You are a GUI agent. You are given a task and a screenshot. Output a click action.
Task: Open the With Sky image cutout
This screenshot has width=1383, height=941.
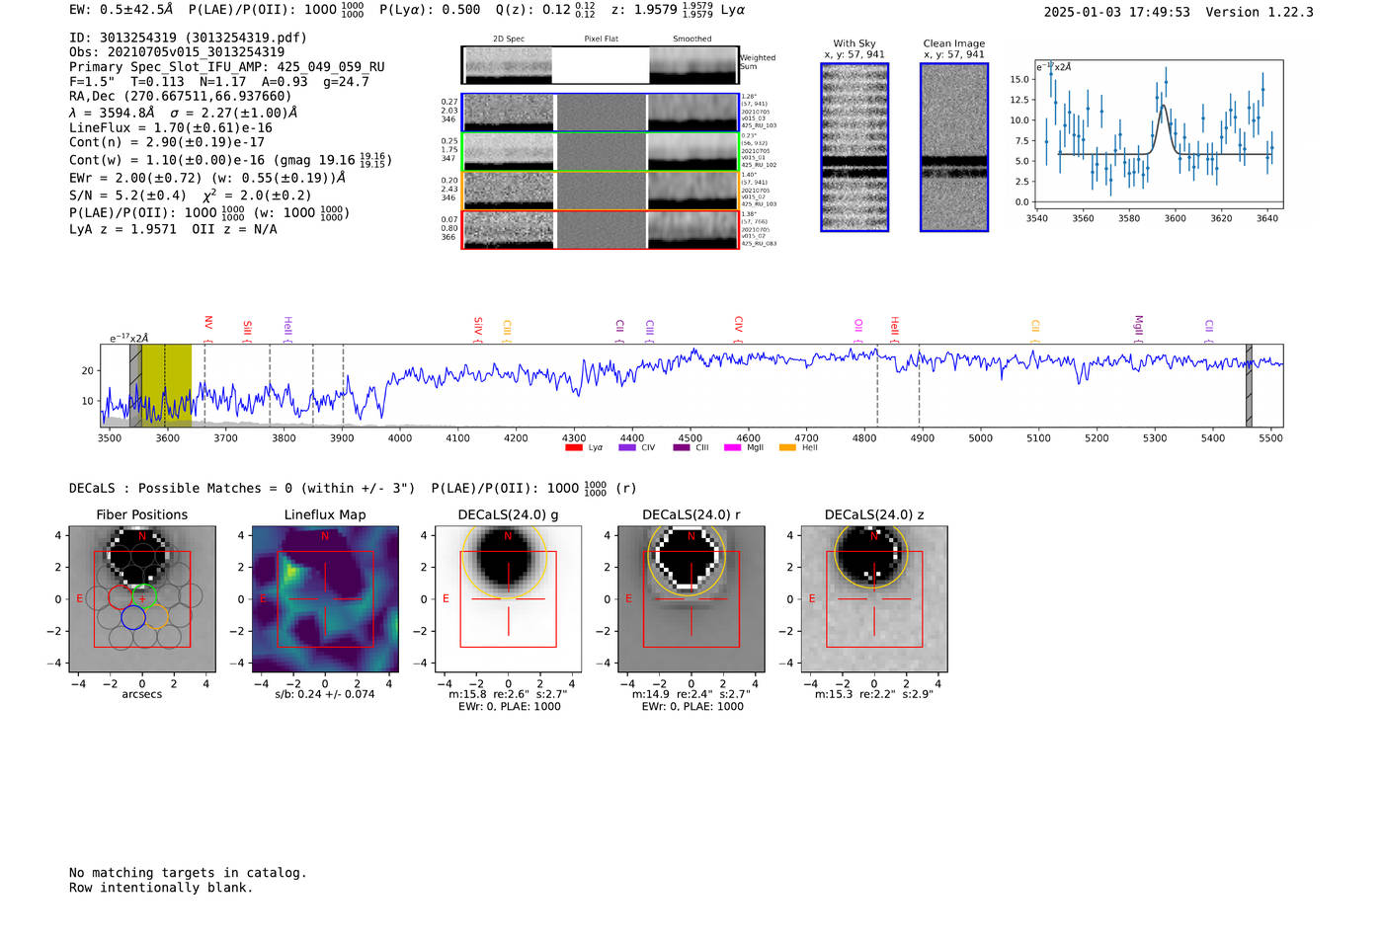[854, 147]
